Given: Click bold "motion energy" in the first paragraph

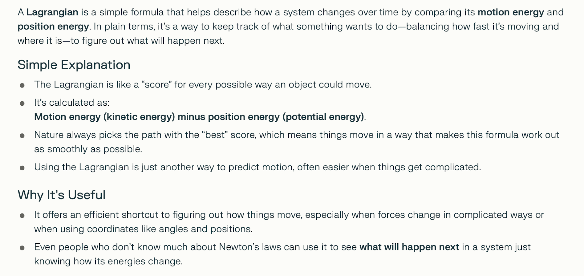Looking at the screenshot, I should (511, 12).
